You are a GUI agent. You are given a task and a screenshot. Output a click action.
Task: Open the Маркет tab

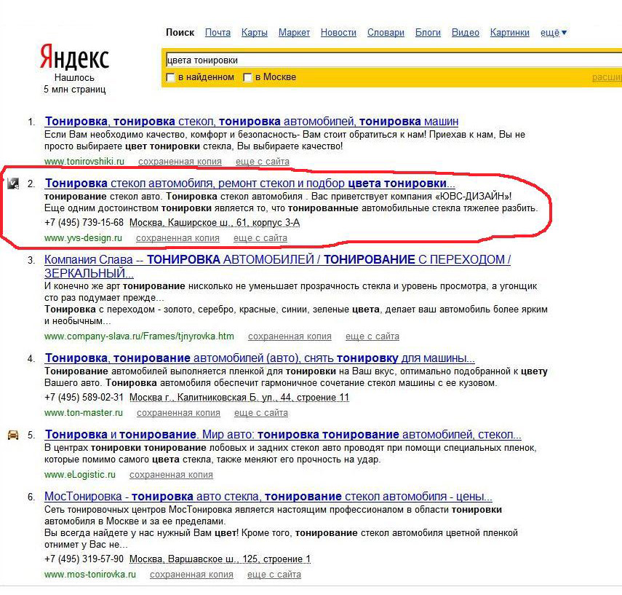(x=294, y=33)
